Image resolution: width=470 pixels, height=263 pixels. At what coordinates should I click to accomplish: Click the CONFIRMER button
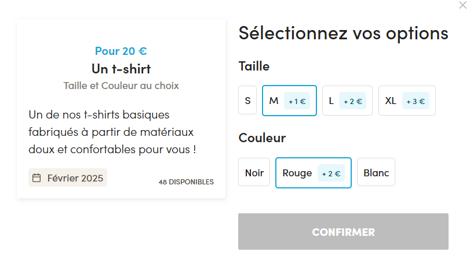(x=343, y=232)
